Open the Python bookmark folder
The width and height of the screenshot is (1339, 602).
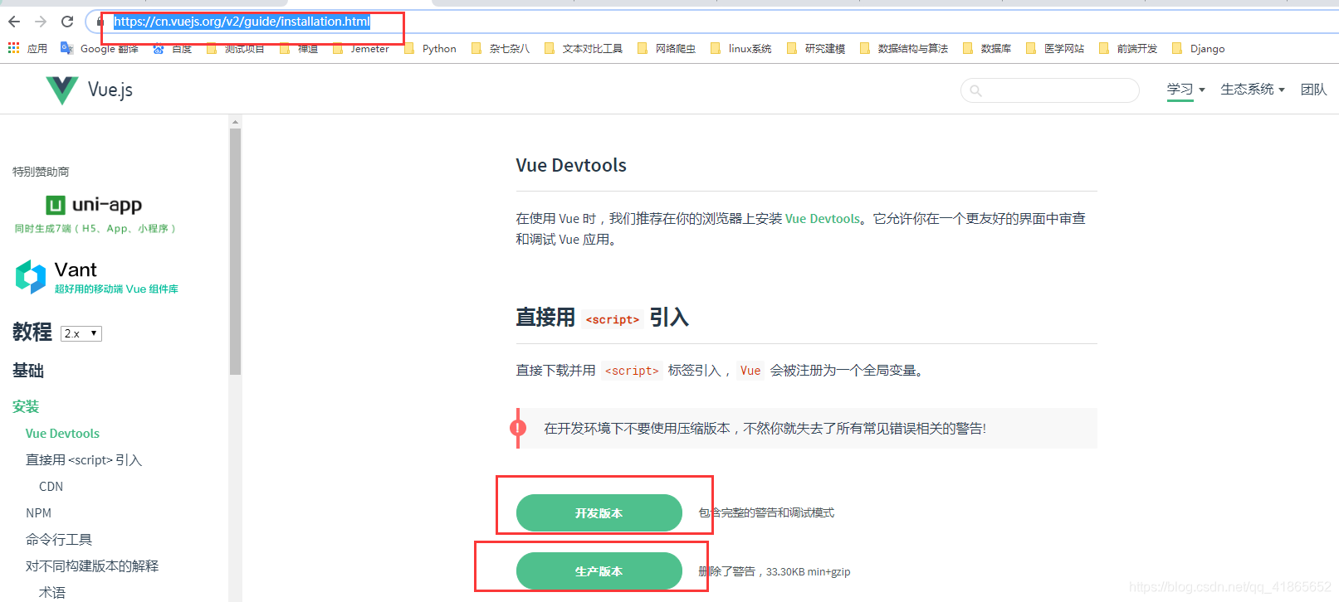[x=430, y=49]
